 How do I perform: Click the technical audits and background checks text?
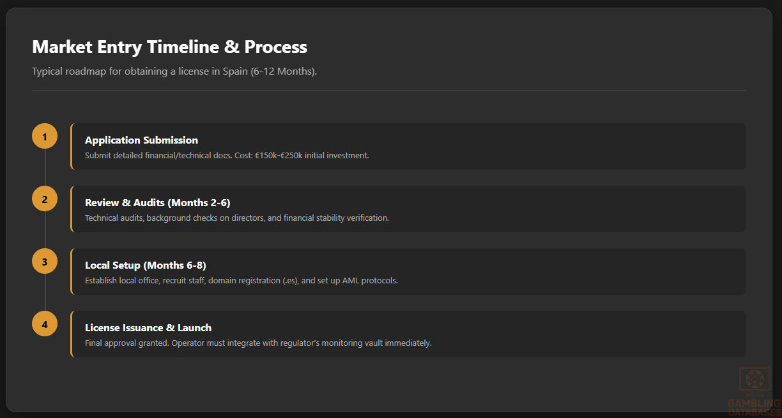click(236, 218)
